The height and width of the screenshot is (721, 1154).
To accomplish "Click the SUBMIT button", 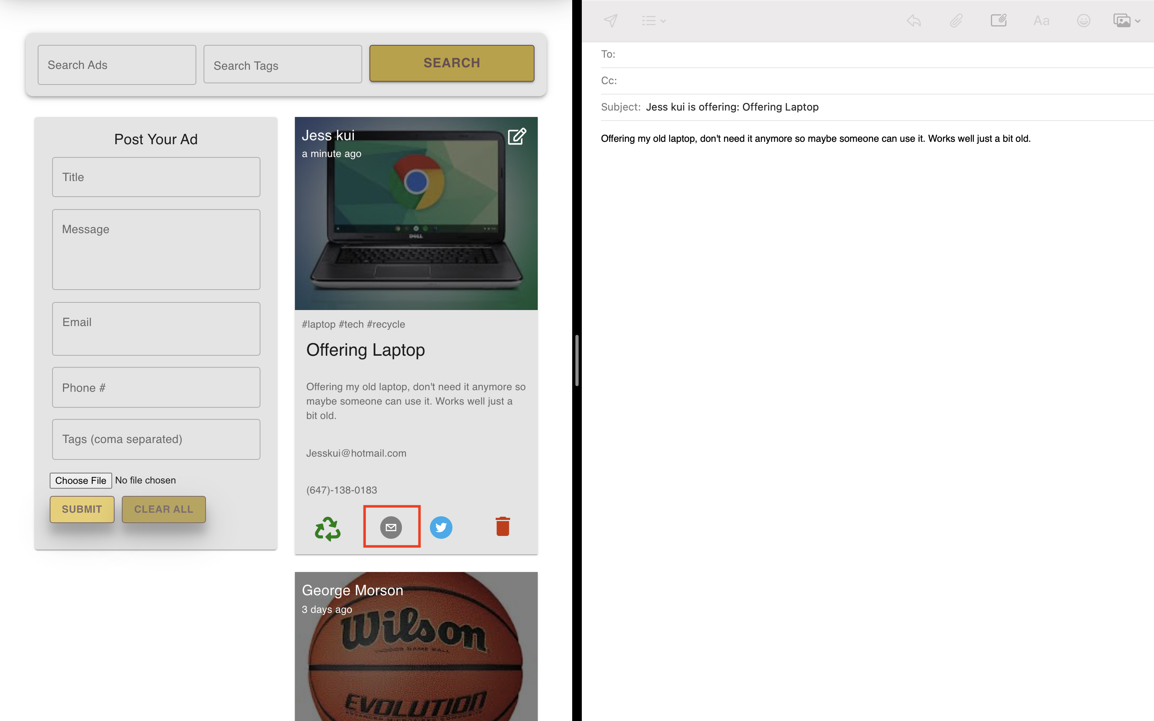I will point(82,509).
